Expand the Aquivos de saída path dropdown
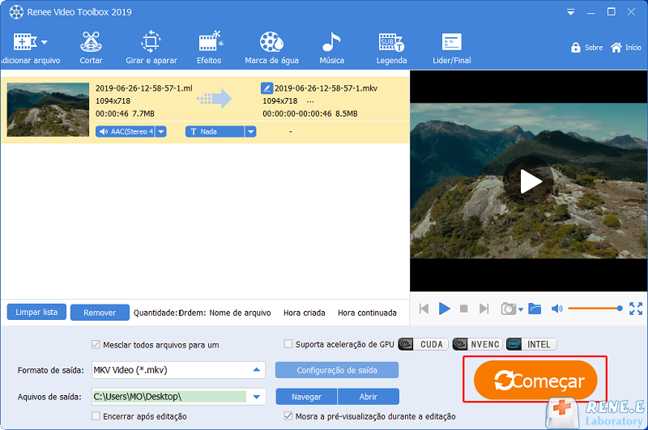This screenshot has height=430, width=648. click(256, 397)
